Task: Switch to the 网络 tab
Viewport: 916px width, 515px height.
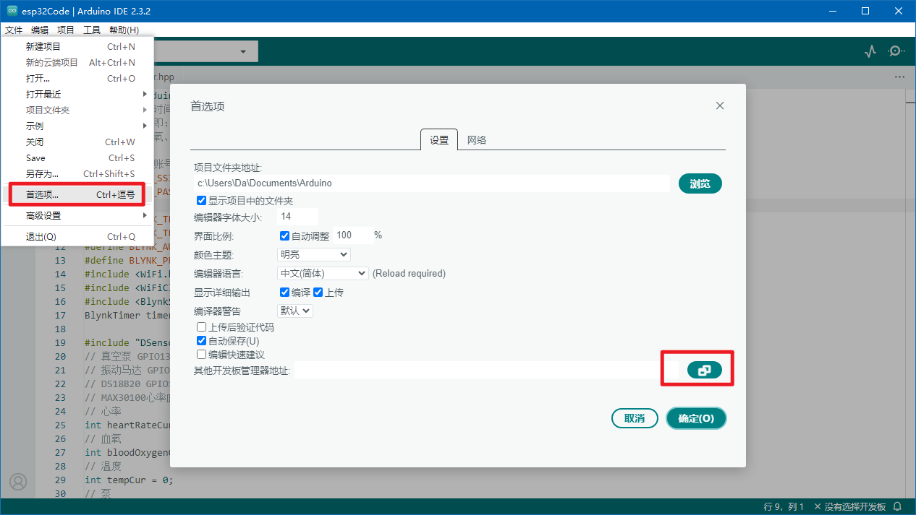Action: pos(477,140)
